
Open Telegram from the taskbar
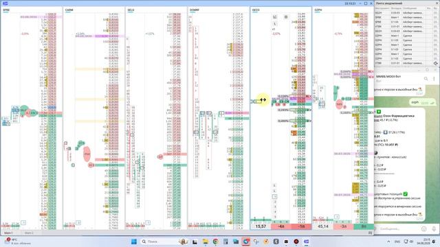point(246,242)
